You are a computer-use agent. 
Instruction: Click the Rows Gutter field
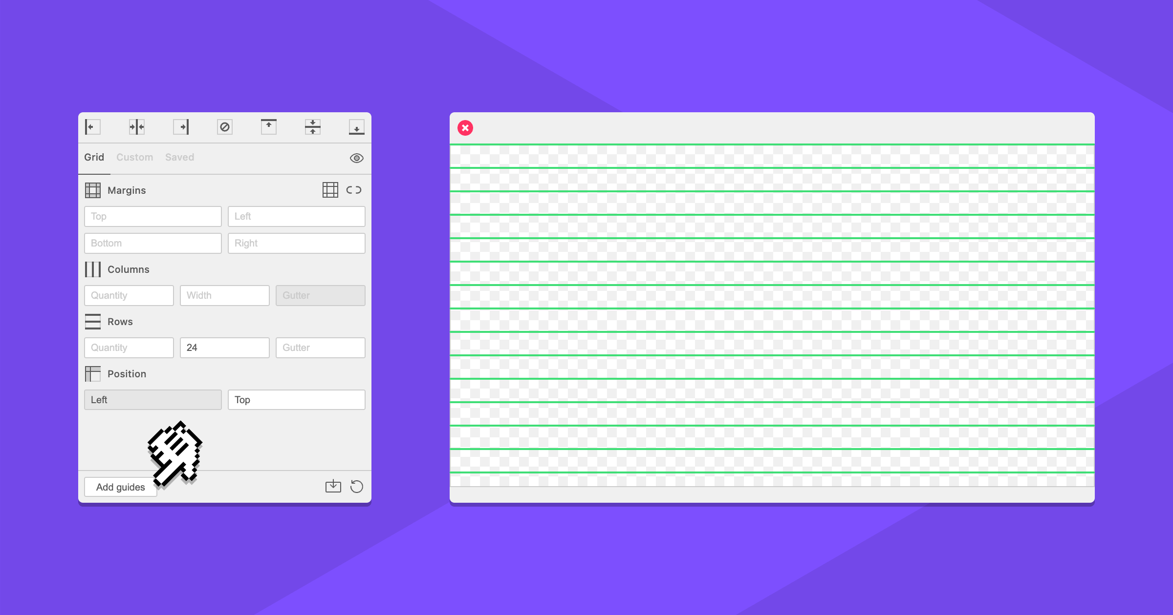point(321,348)
